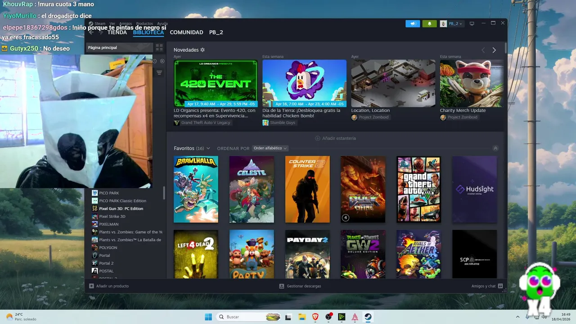The image size is (576, 324).
Task: Click the game list sidebar scrollbar
Action: tap(164, 193)
